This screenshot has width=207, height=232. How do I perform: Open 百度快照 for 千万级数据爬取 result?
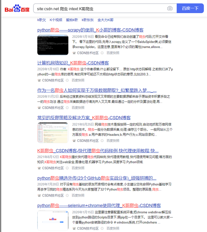(78, 108)
